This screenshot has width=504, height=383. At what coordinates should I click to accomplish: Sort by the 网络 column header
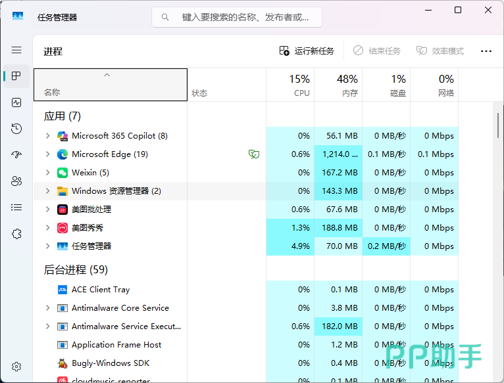tap(434, 85)
